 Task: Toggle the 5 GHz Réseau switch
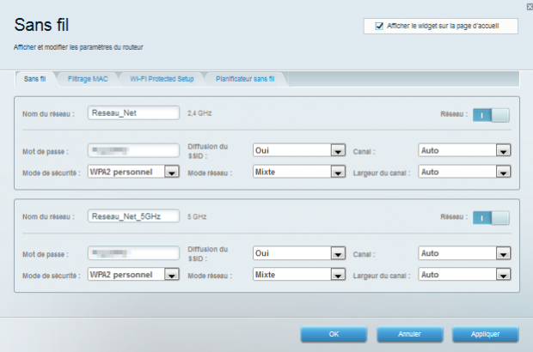[x=490, y=217]
